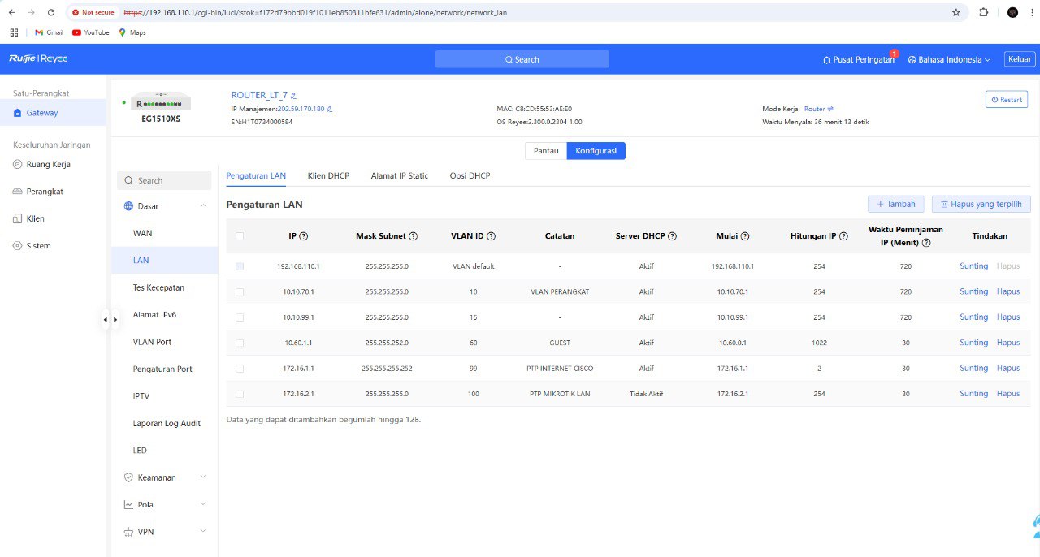
Task: Check the box for the 10.10.70.1 row
Action: [x=239, y=291]
